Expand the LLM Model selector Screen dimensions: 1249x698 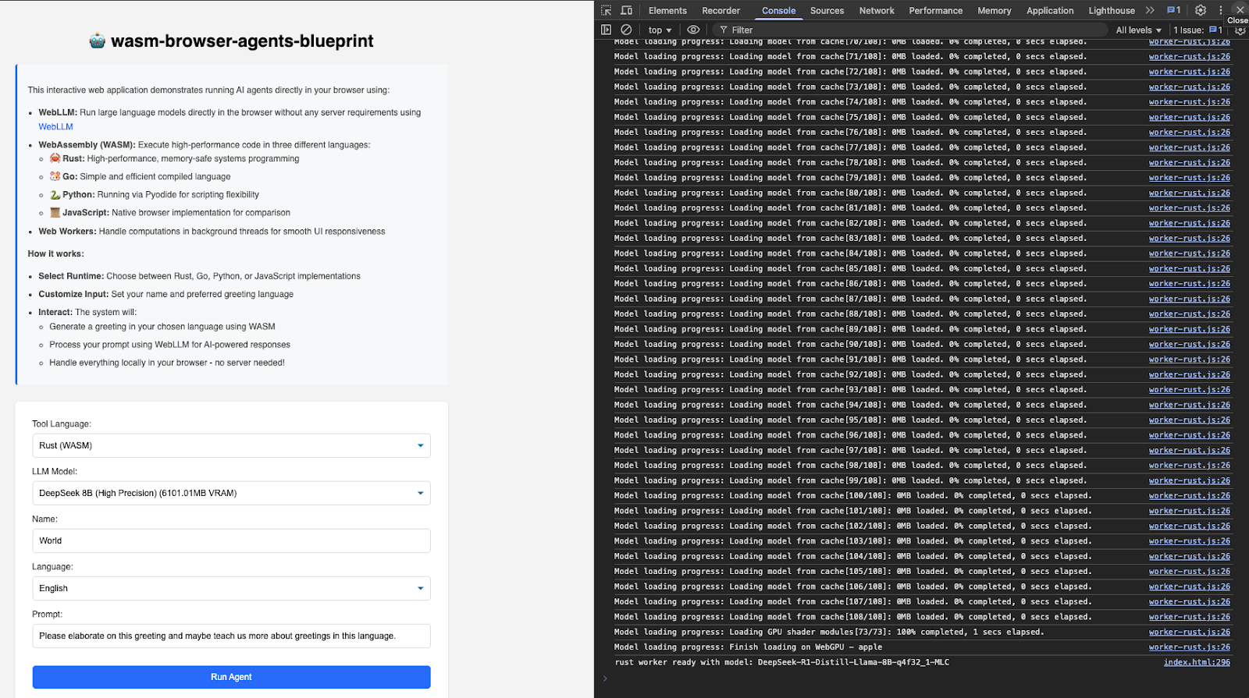point(231,493)
